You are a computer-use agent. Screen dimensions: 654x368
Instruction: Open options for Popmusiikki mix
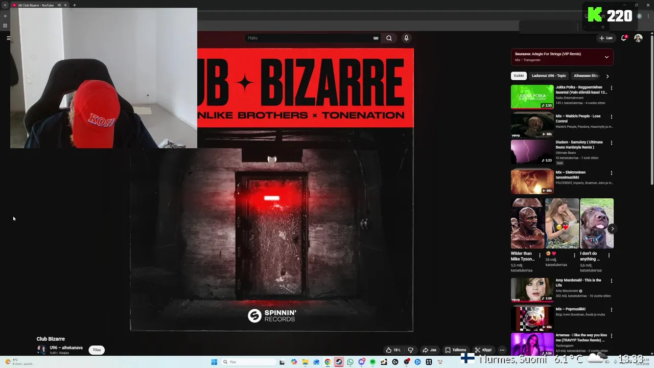[x=611, y=310]
